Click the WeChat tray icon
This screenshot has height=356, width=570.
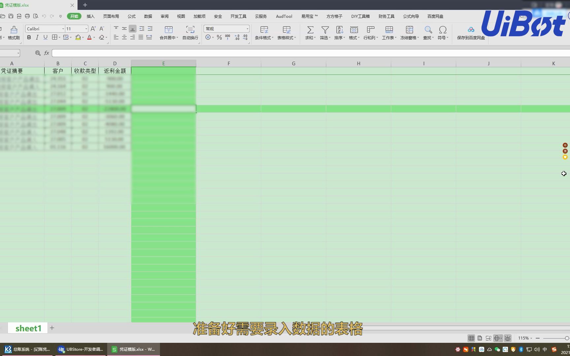pyautogui.click(x=497, y=349)
